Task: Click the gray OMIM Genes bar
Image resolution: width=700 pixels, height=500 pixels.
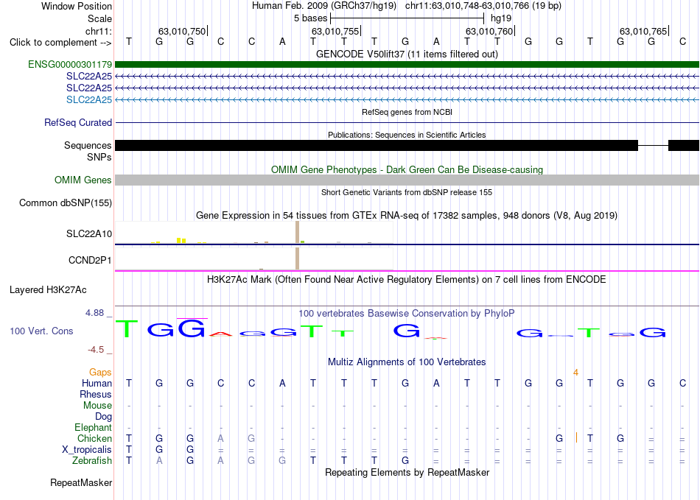Action: coord(407,180)
